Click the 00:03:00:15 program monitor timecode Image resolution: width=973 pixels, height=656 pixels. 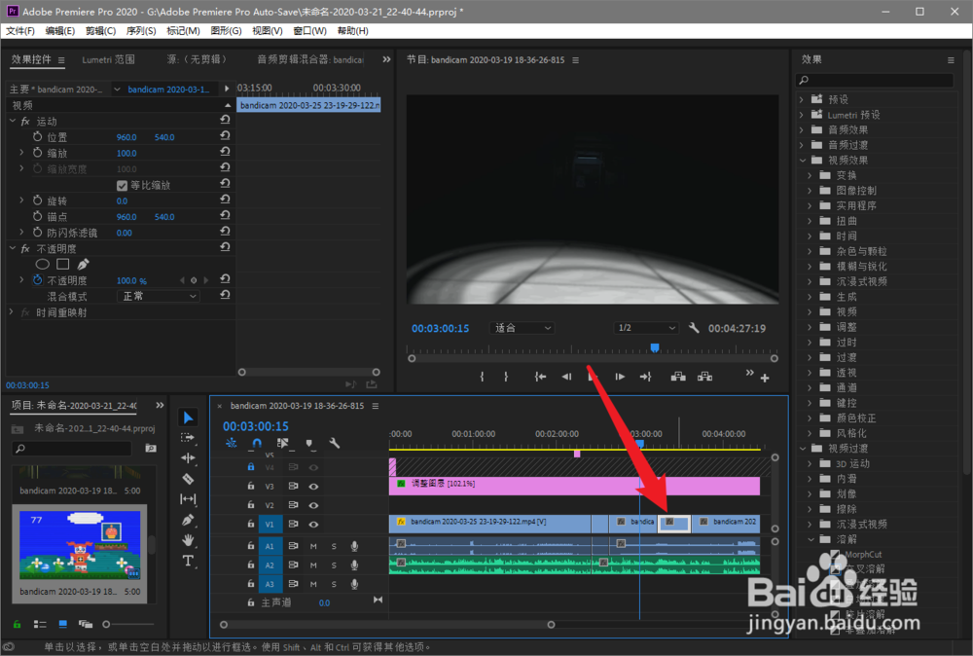point(440,328)
